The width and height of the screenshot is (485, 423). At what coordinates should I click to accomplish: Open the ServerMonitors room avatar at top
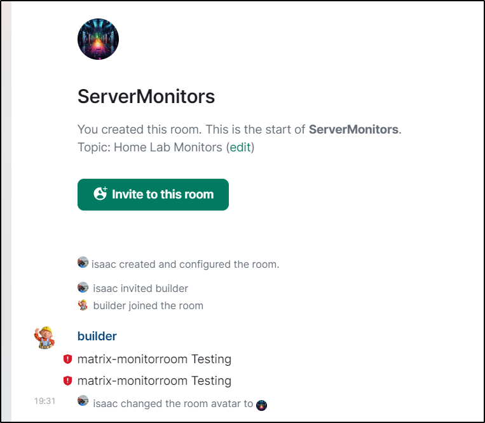point(98,39)
